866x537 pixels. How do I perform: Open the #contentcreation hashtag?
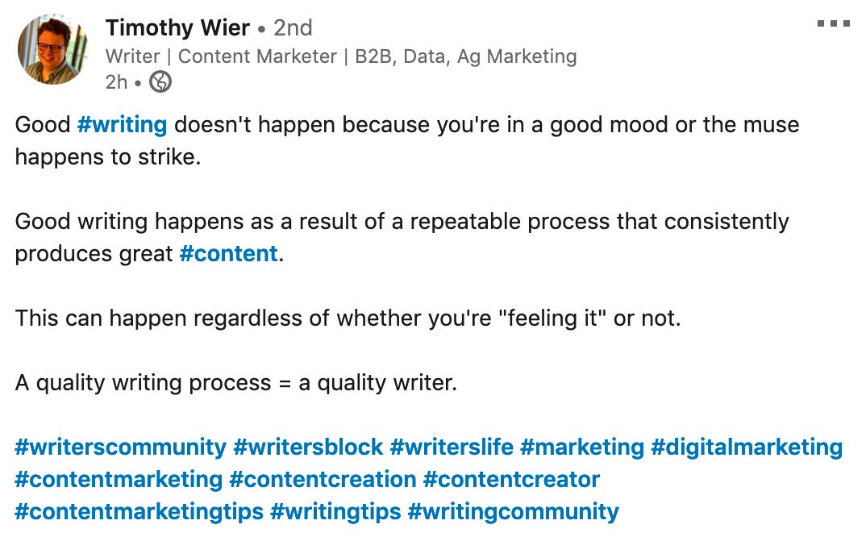[x=323, y=480]
